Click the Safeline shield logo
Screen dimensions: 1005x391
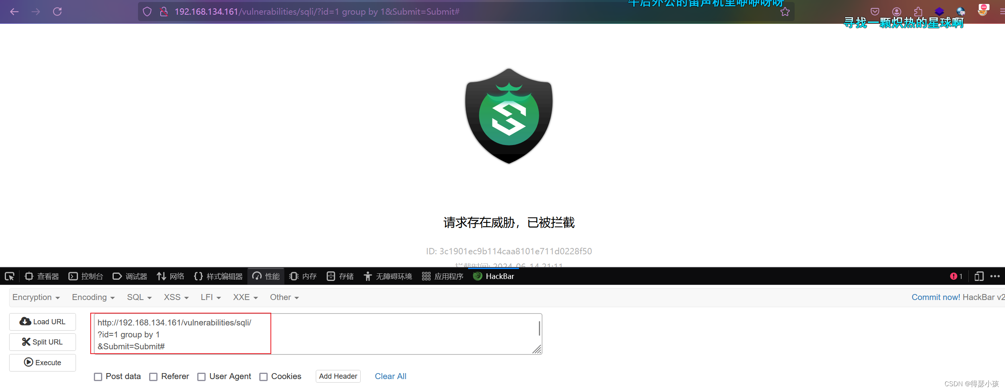(509, 116)
